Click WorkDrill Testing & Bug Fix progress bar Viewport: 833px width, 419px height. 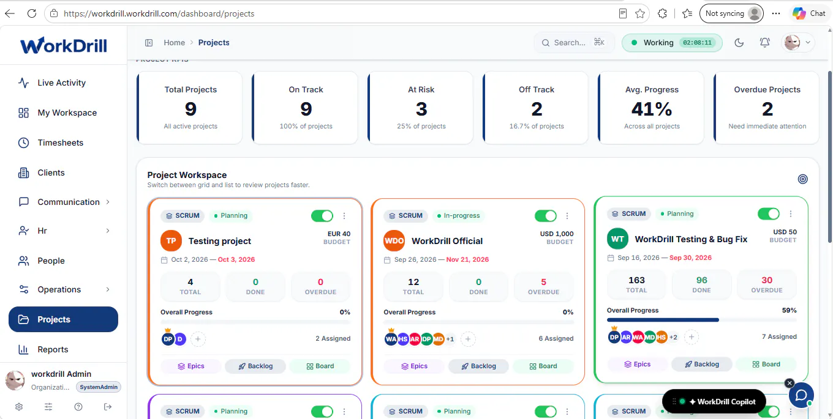tap(702, 320)
